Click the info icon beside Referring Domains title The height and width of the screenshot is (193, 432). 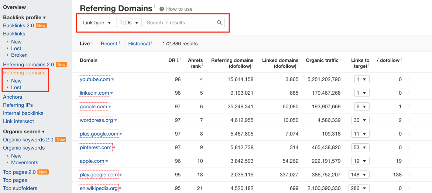tap(154, 6)
